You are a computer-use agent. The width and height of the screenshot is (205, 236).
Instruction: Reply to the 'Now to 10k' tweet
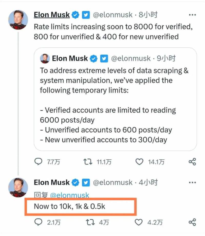click(x=38, y=222)
